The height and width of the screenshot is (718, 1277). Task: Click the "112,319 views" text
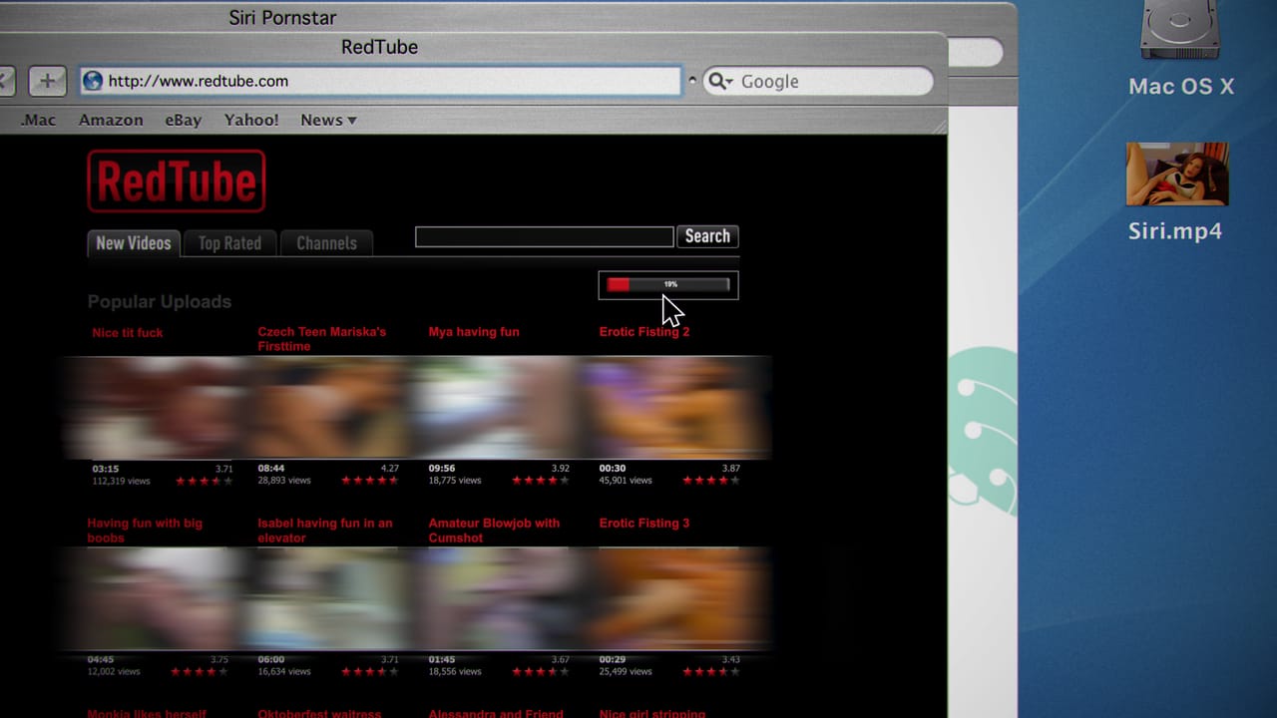[x=121, y=481]
